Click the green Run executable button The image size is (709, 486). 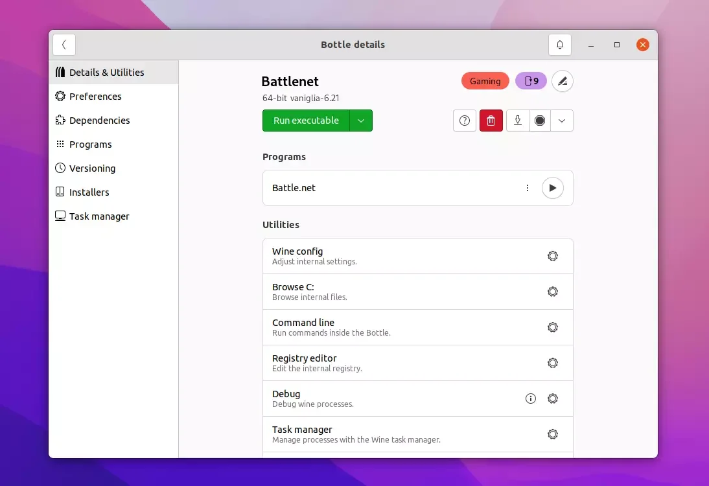pyautogui.click(x=306, y=121)
